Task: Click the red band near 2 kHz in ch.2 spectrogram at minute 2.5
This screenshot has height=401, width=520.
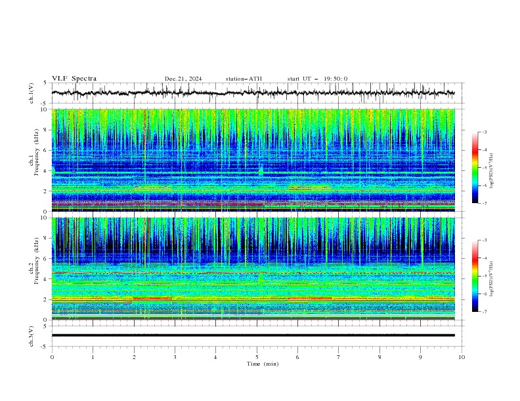Action: point(152,298)
